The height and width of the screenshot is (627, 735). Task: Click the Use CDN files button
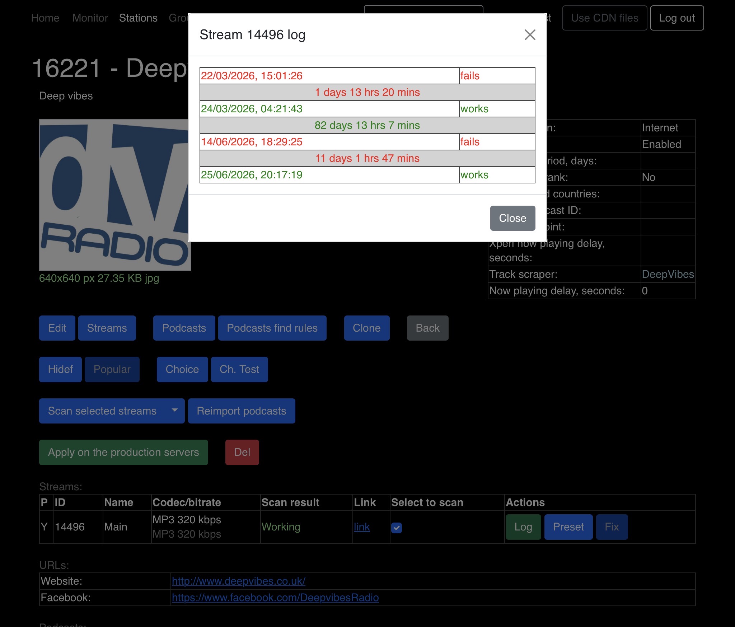tap(605, 18)
